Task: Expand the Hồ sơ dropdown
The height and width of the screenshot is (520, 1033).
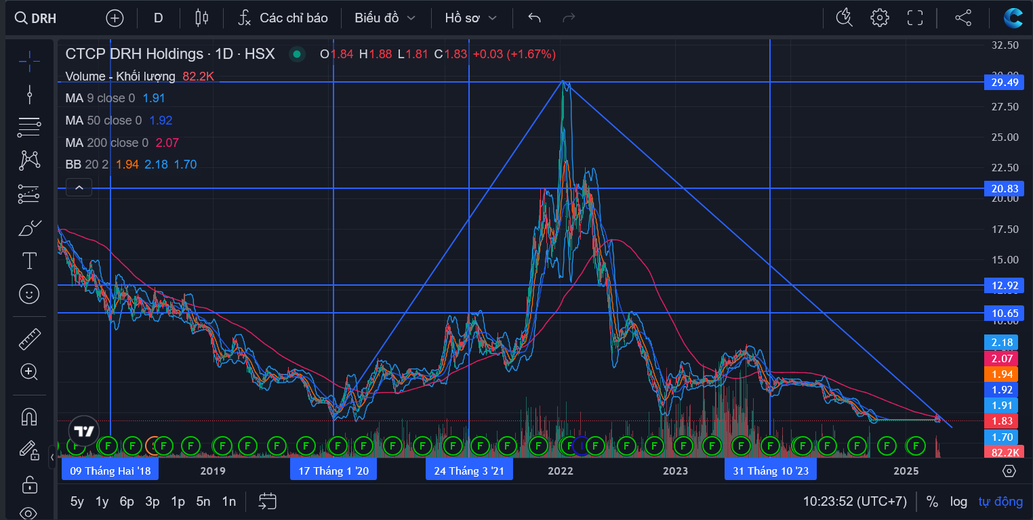Action: (x=471, y=18)
